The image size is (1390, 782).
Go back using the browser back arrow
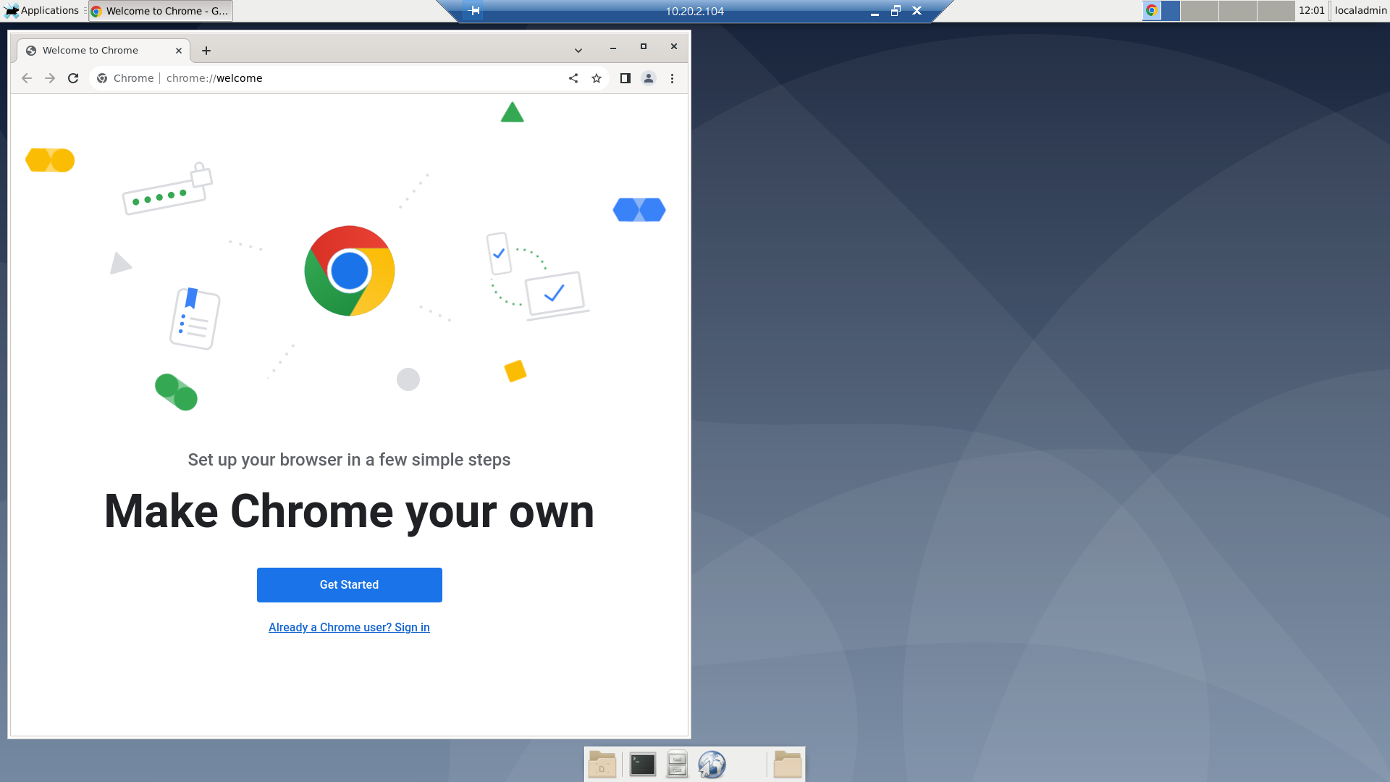27,78
